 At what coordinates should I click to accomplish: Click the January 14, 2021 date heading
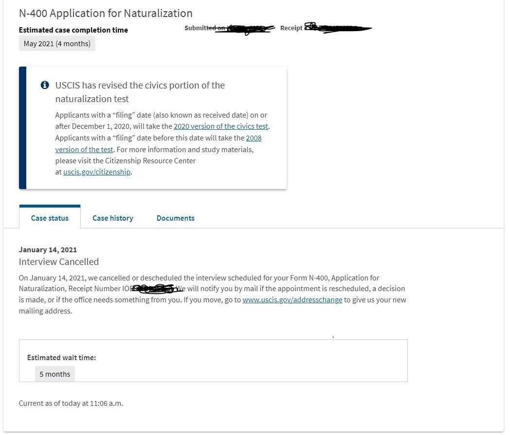48,250
